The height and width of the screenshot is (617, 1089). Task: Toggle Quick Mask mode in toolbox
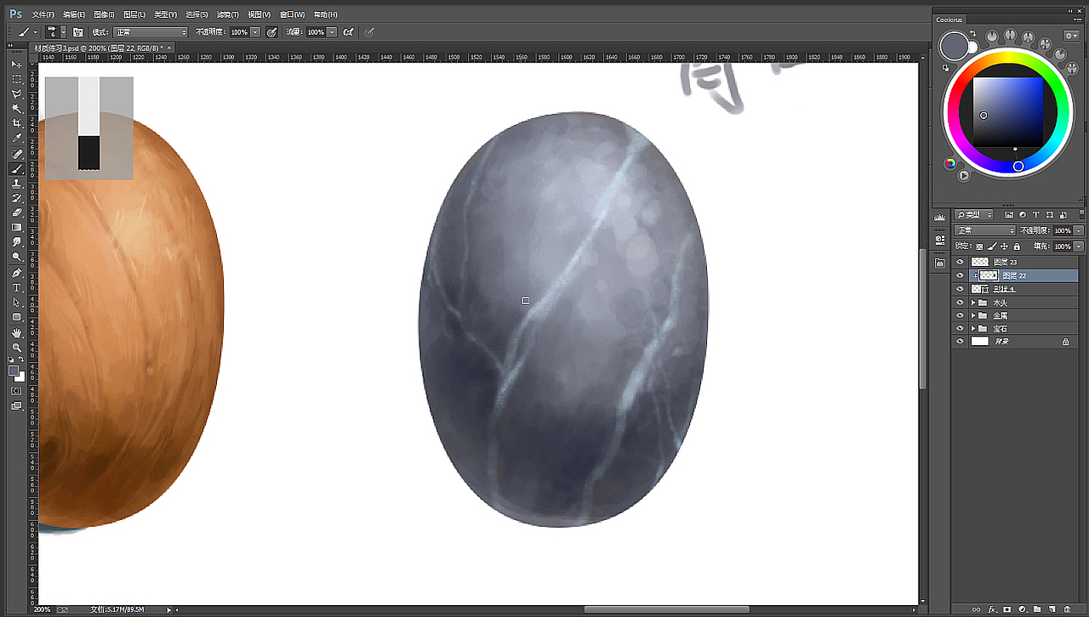pos(16,391)
